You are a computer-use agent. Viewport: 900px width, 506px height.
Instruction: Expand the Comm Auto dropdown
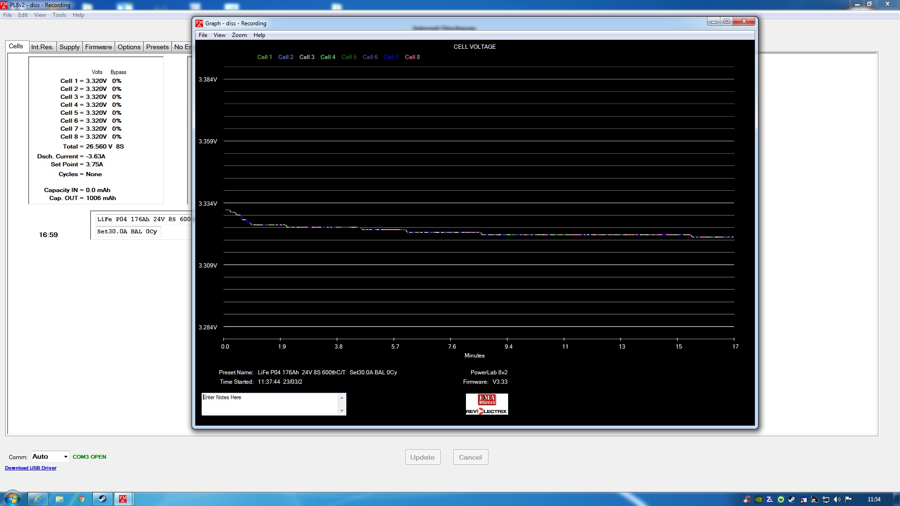coord(66,457)
